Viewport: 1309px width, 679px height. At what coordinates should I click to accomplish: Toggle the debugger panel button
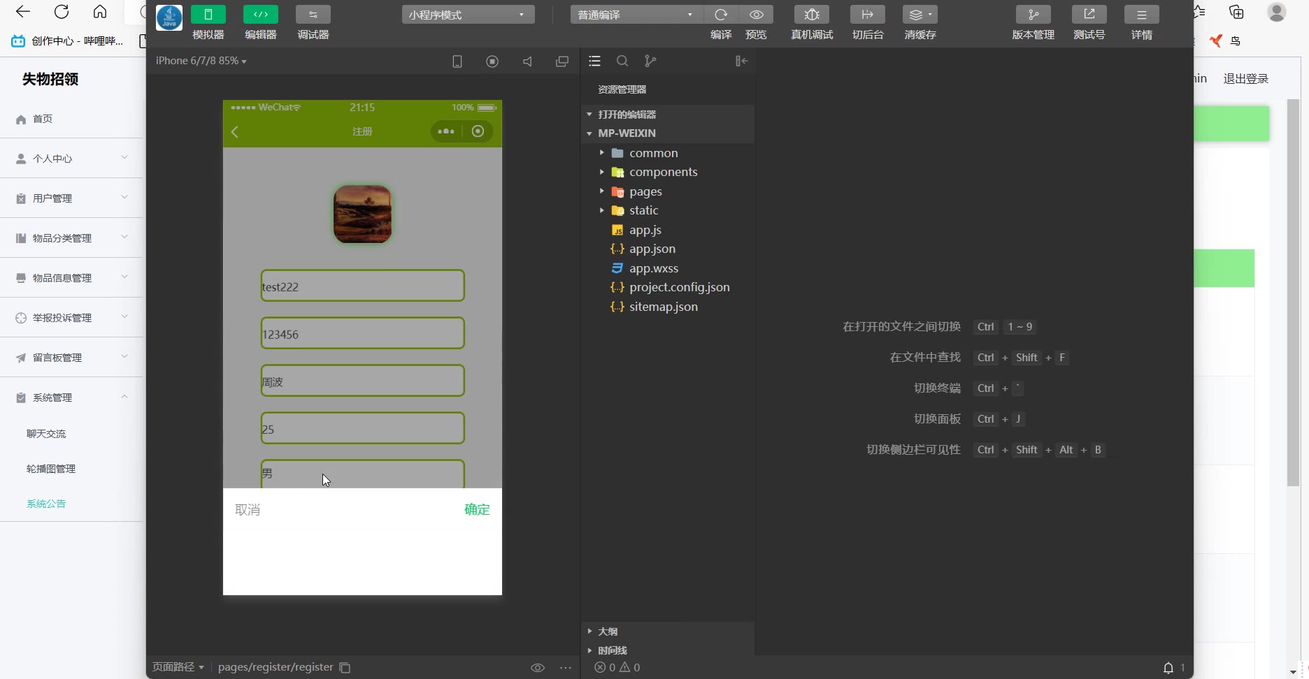click(313, 15)
